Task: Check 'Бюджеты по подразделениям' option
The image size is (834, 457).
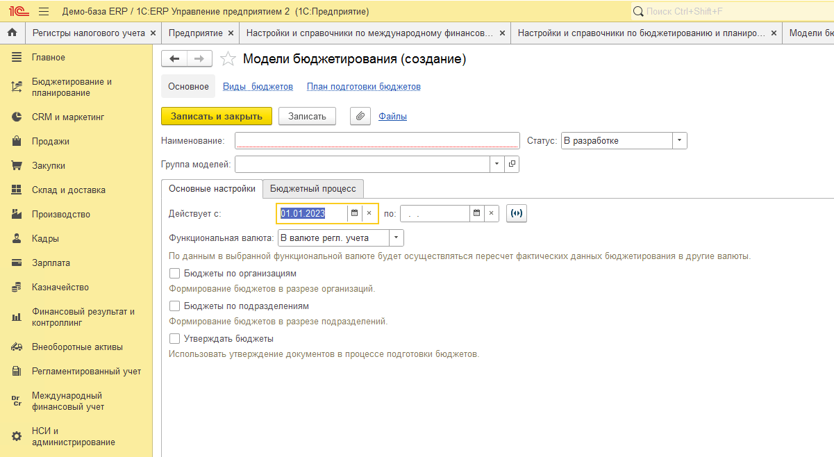Action: [x=175, y=306]
